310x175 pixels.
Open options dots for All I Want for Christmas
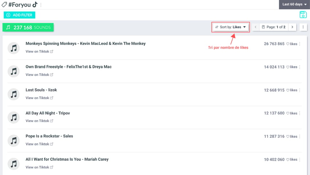point(300,159)
